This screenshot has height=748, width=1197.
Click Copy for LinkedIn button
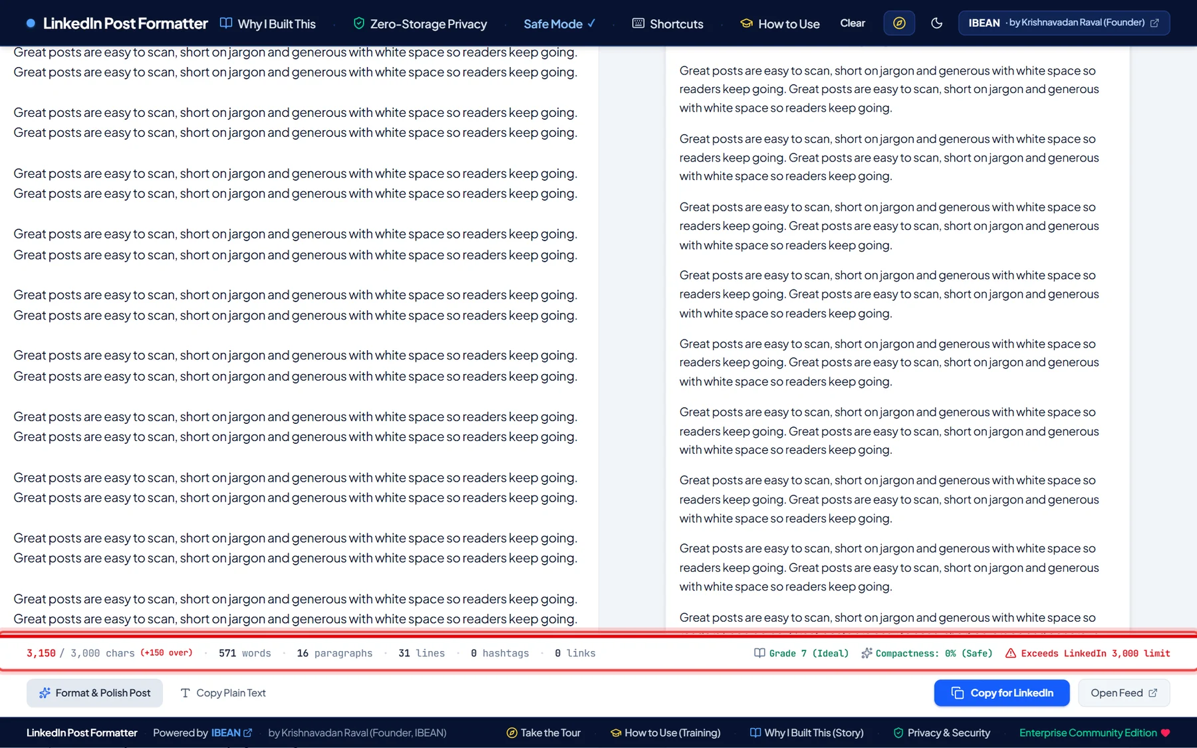(1001, 693)
